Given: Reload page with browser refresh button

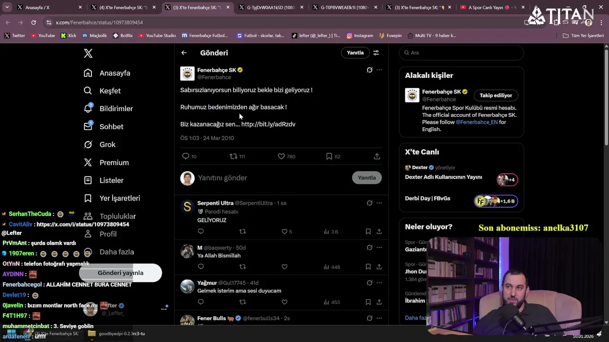Looking at the screenshot, I should (x=33, y=22).
